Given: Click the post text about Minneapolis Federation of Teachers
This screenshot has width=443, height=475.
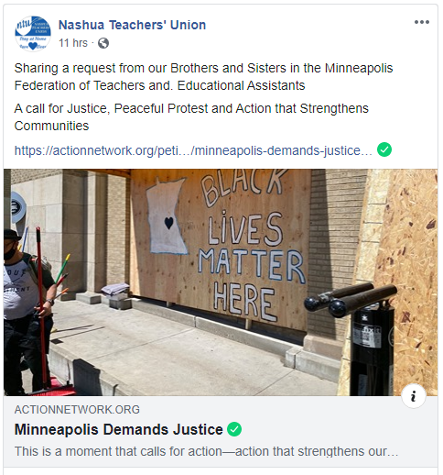Looking at the screenshot, I should (x=203, y=77).
